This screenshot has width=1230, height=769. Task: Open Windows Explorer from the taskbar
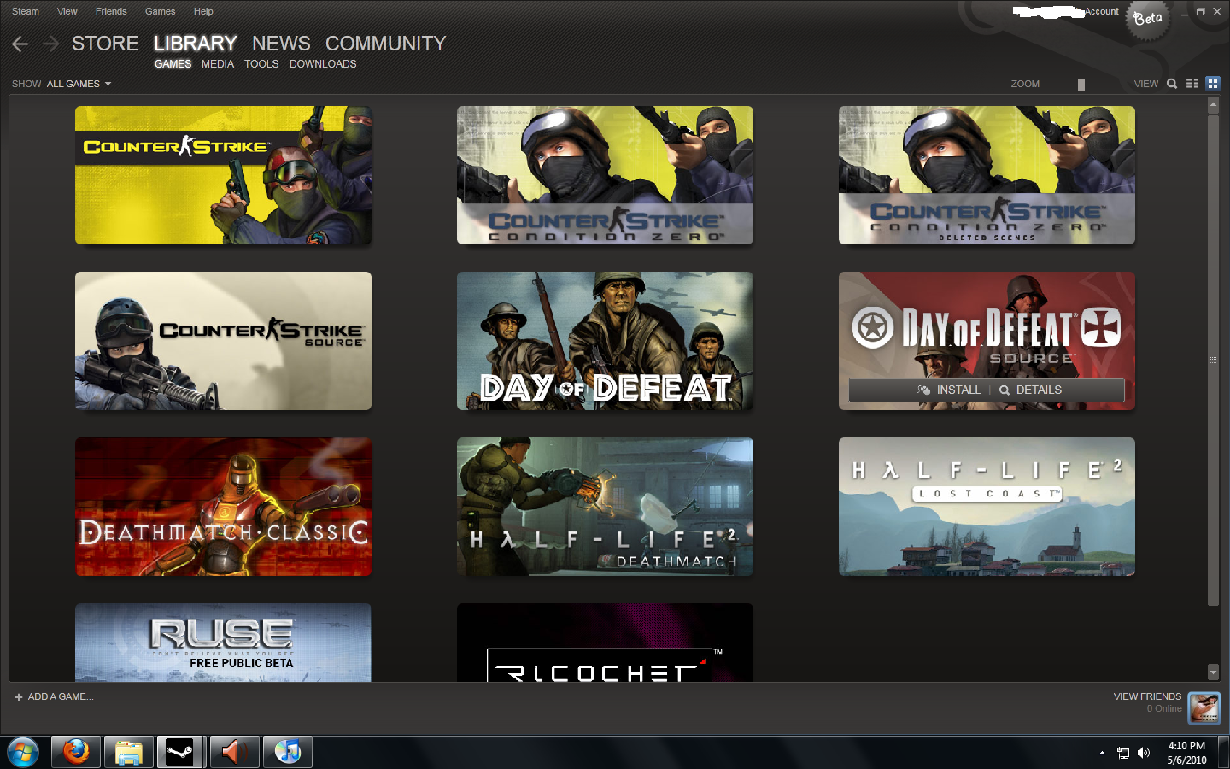tap(129, 753)
